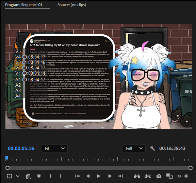Open the Full playback resolution dropdown

[x=134, y=148]
